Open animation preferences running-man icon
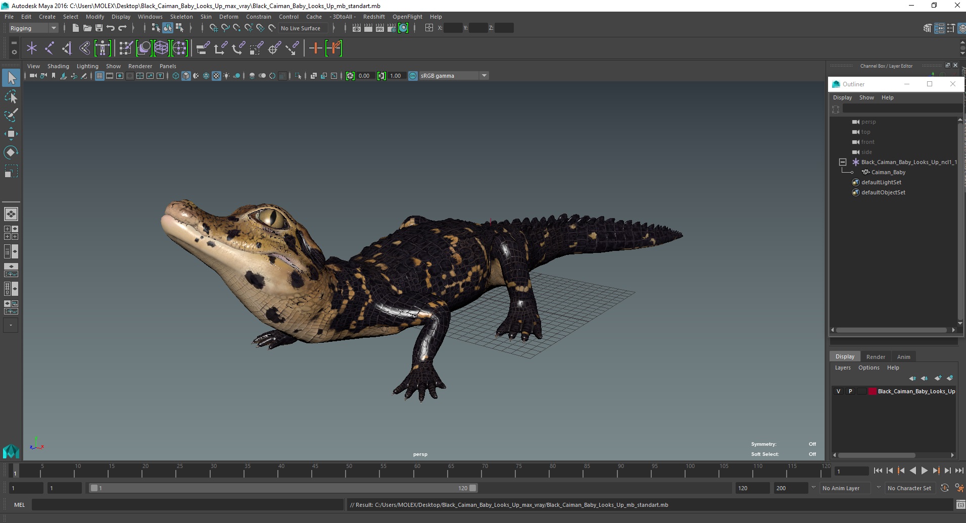The height and width of the screenshot is (523, 966). click(959, 488)
